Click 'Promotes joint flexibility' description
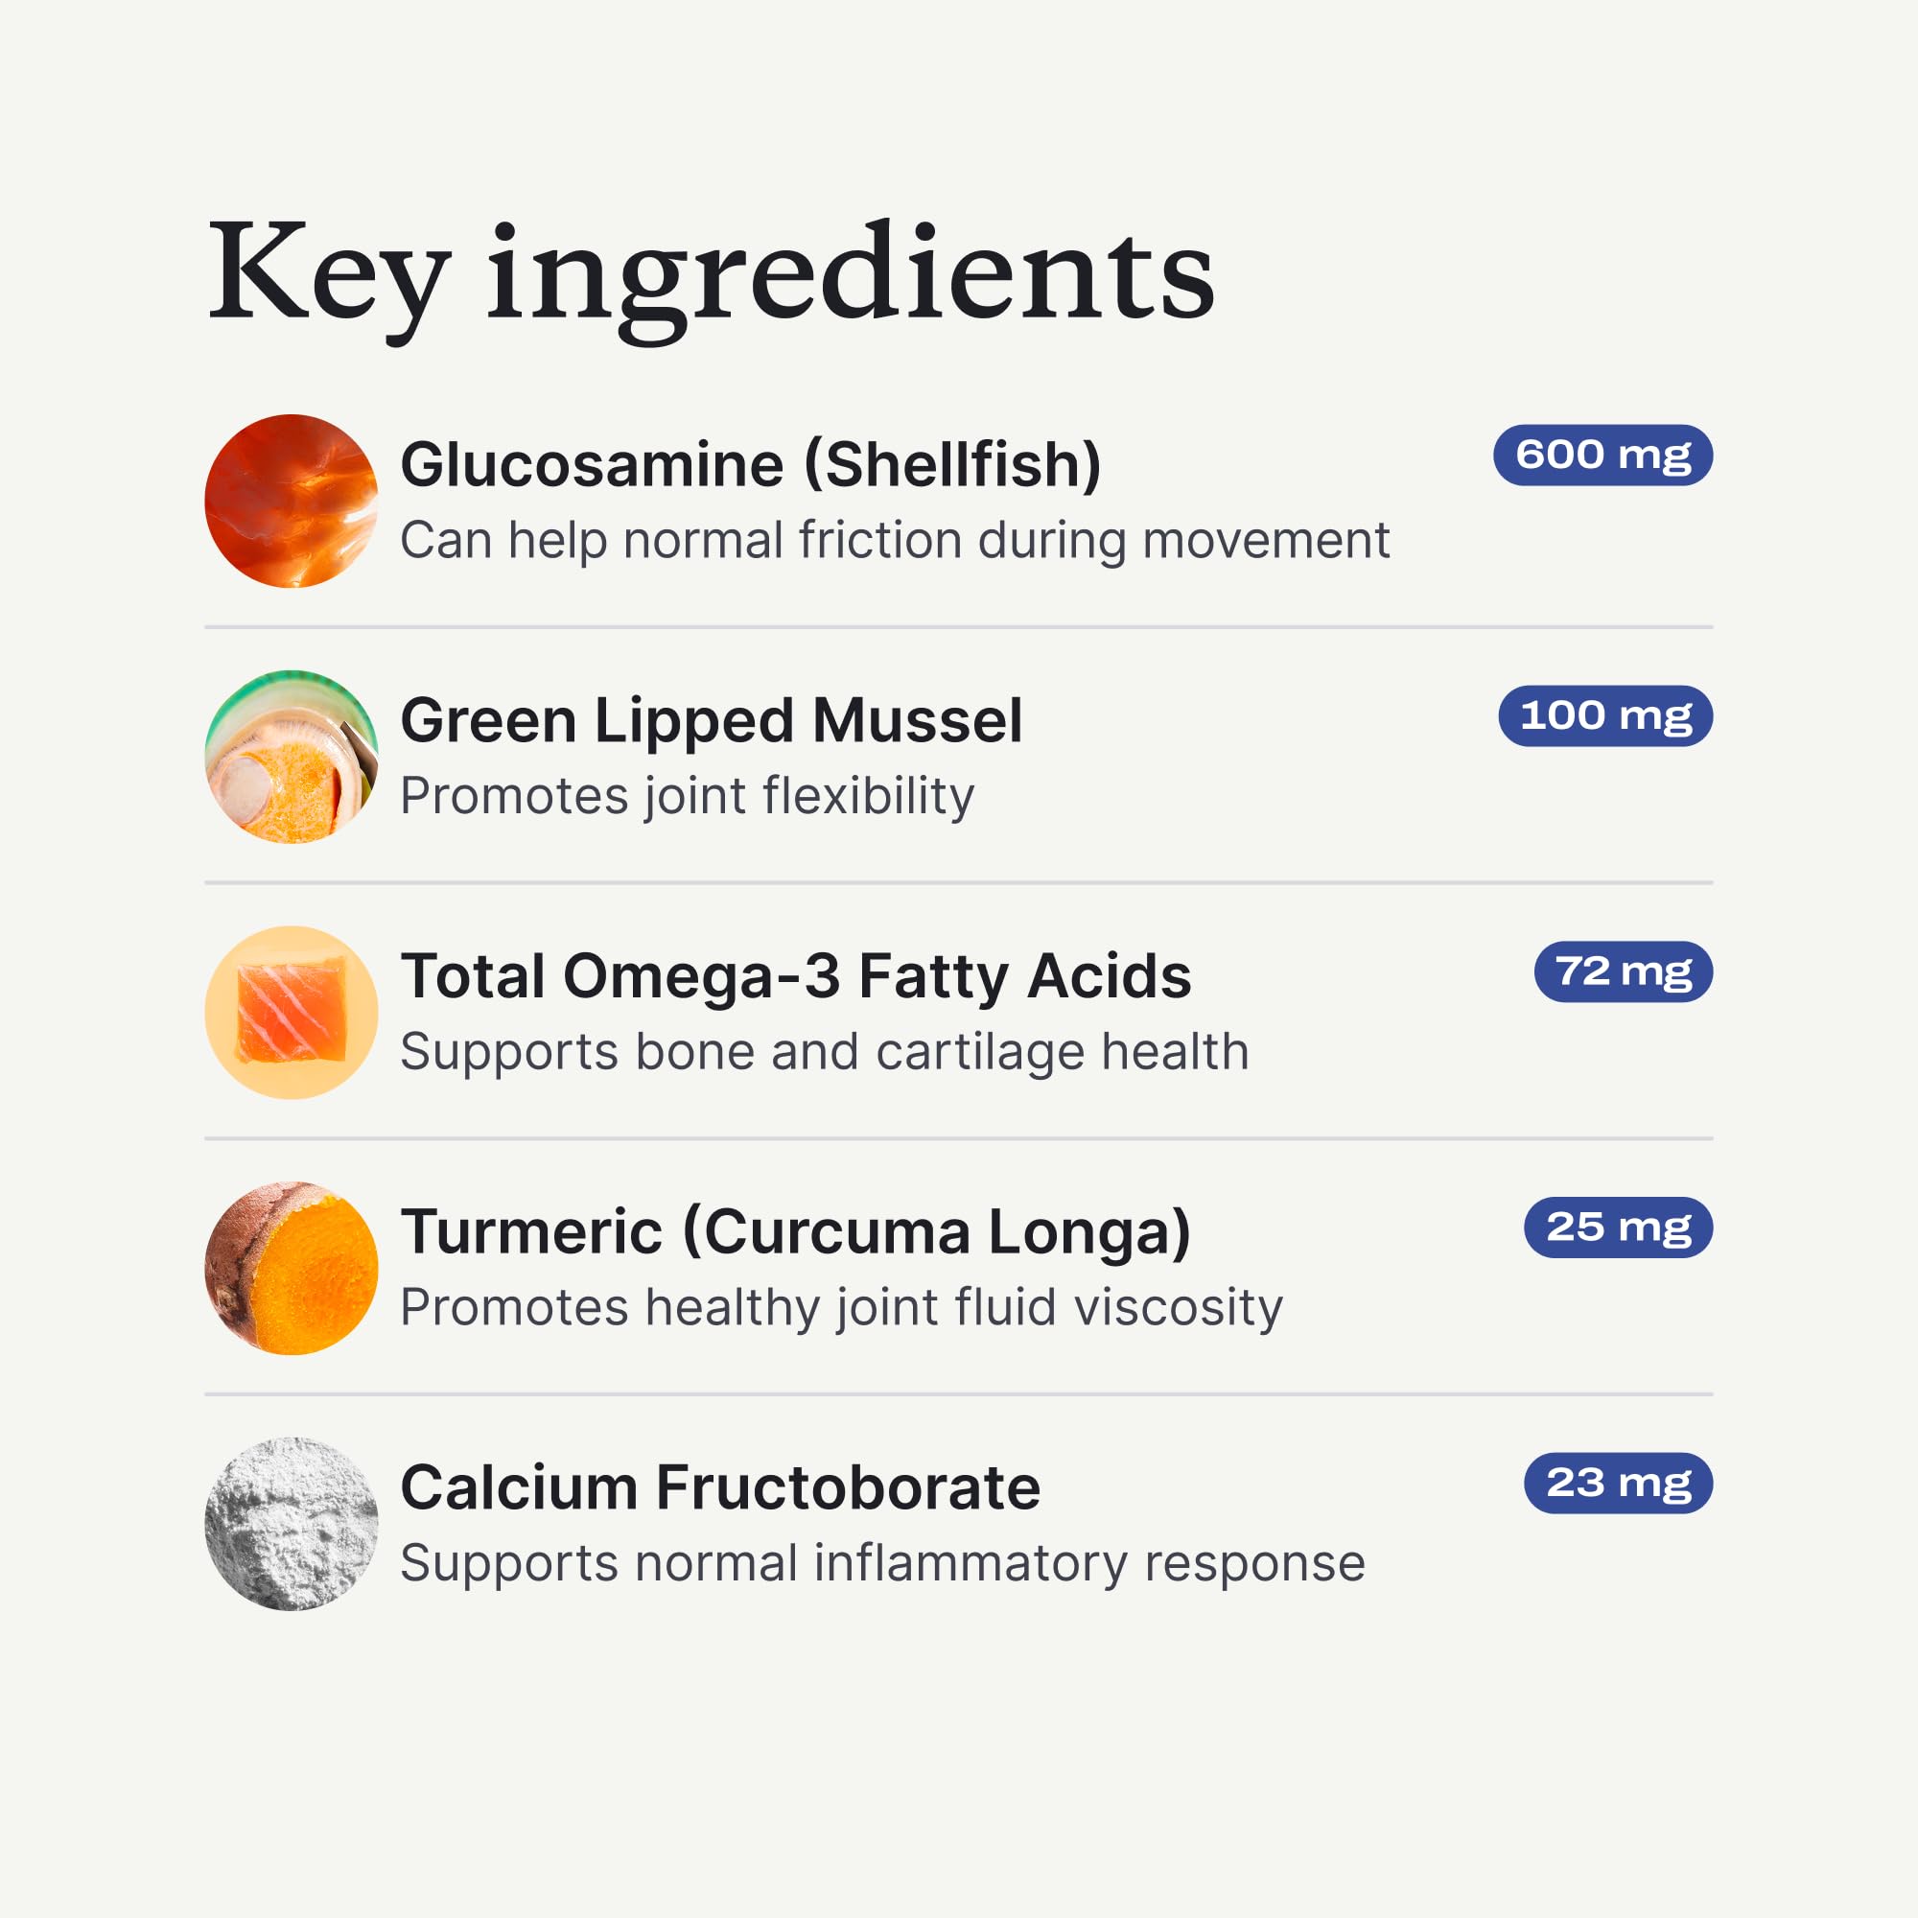The height and width of the screenshot is (1918, 1918). coord(687,796)
